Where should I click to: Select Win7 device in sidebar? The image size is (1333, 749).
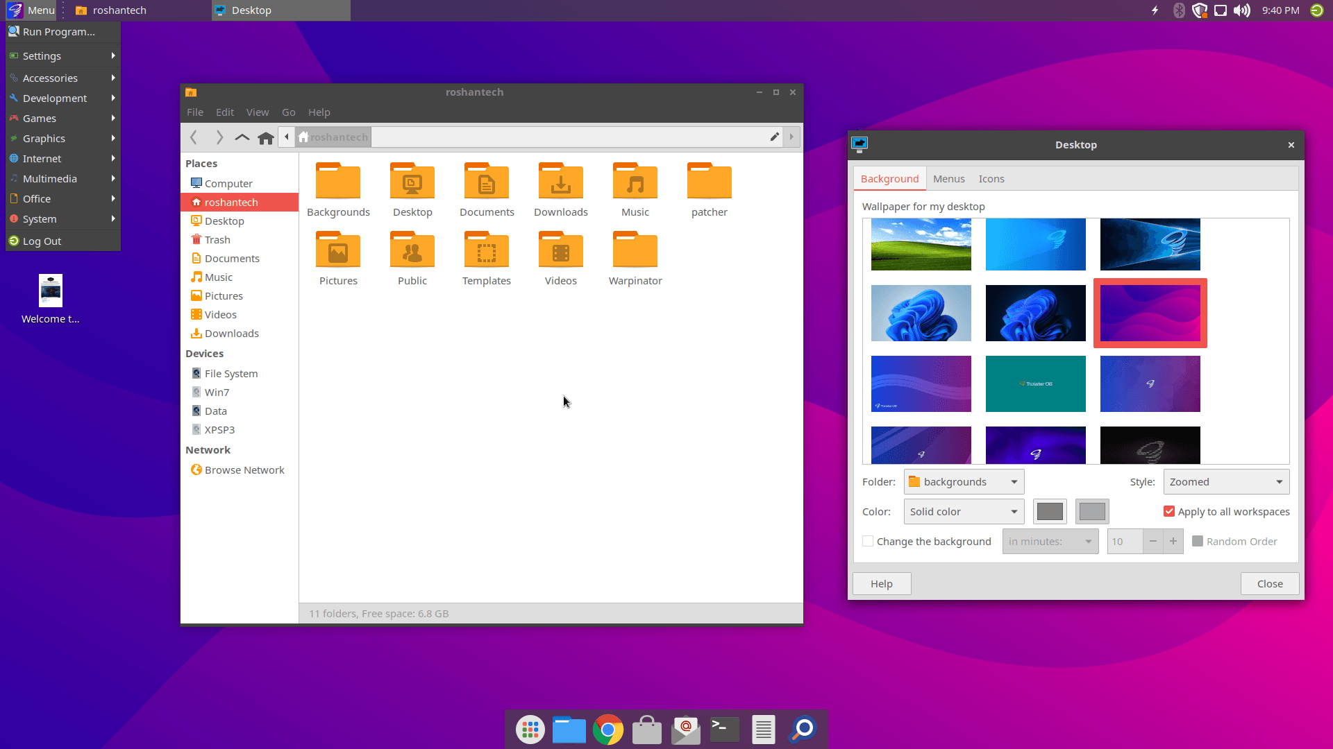pyautogui.click(x=240, y=392)
